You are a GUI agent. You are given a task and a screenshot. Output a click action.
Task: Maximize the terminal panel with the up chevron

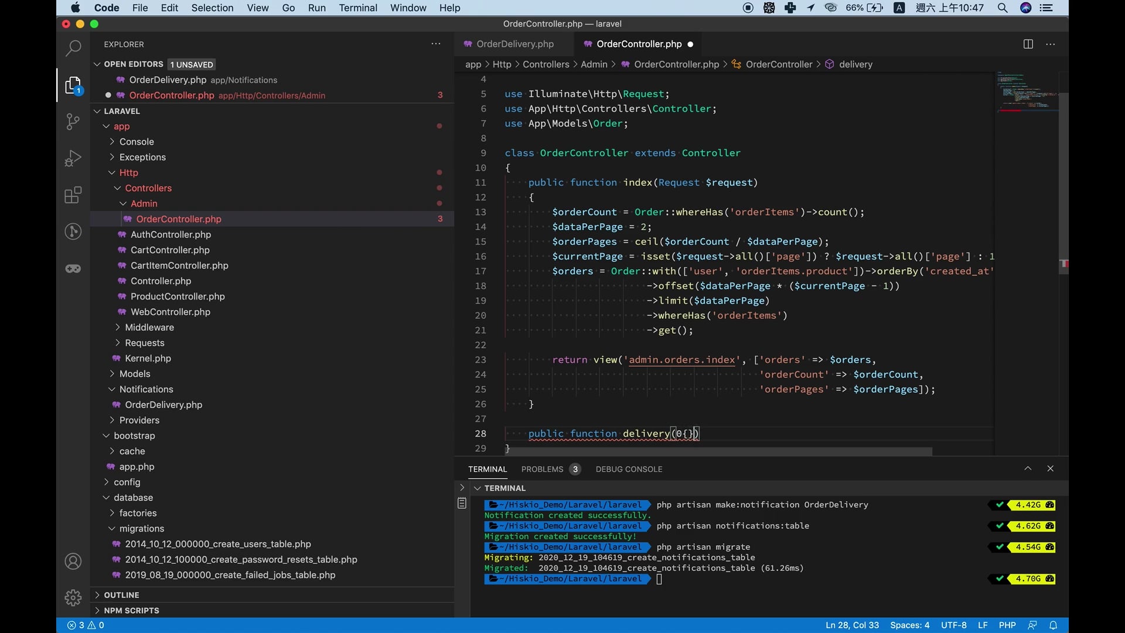click(x=1028, y=468)
